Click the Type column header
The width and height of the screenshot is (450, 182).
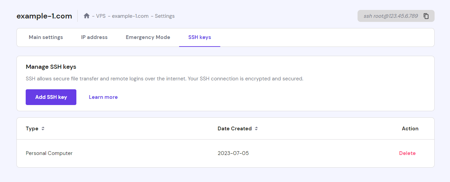click(32, 129)
